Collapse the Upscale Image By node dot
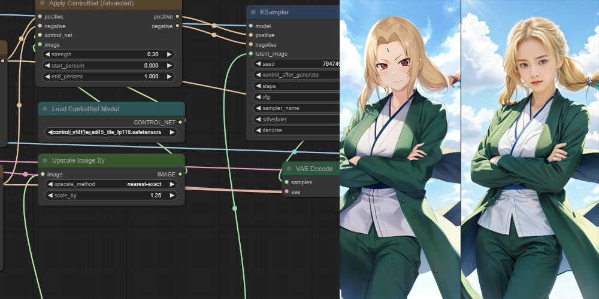 [45, 160]
